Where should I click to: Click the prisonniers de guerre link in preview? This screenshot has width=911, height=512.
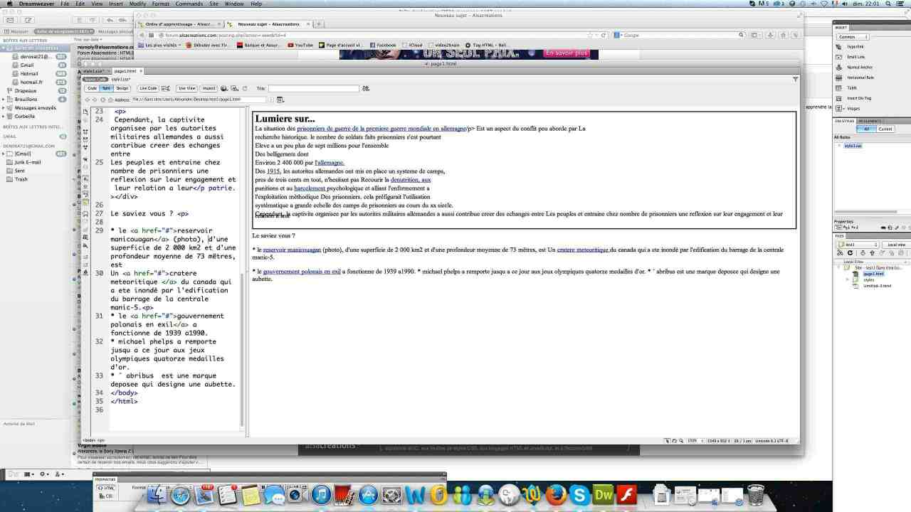[x=381, y=129]
